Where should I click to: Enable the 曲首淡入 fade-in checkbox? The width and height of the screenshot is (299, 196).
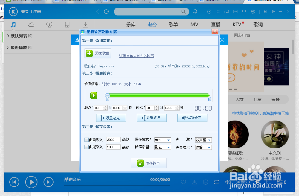[86, 140]
